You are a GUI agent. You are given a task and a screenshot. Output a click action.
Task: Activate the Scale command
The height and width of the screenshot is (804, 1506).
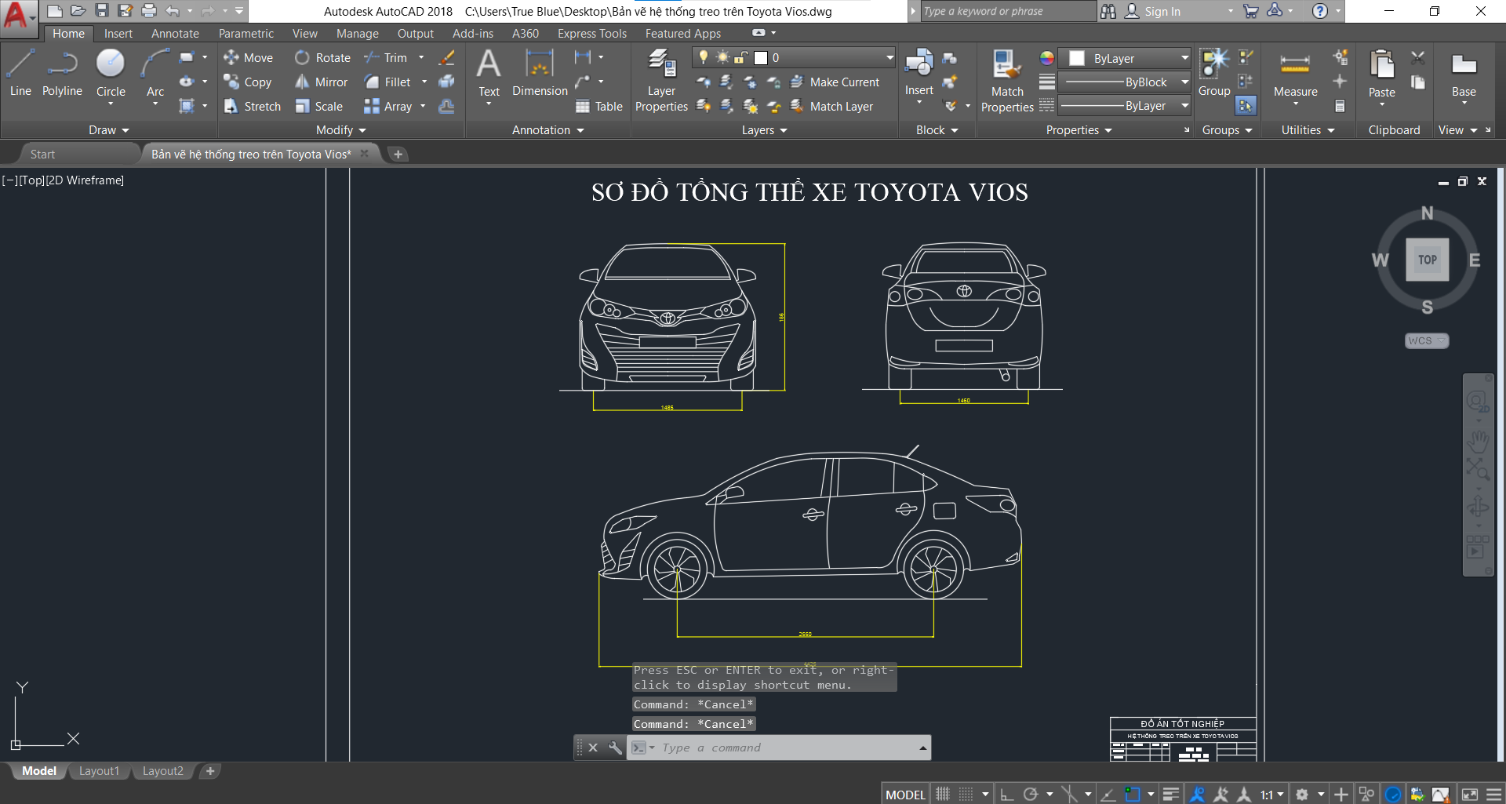click(318, 106)
